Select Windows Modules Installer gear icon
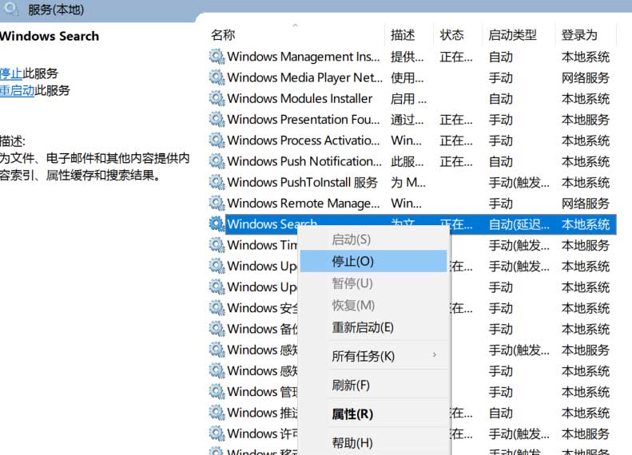This screenshot has height=455, width=632. (217, 98)
